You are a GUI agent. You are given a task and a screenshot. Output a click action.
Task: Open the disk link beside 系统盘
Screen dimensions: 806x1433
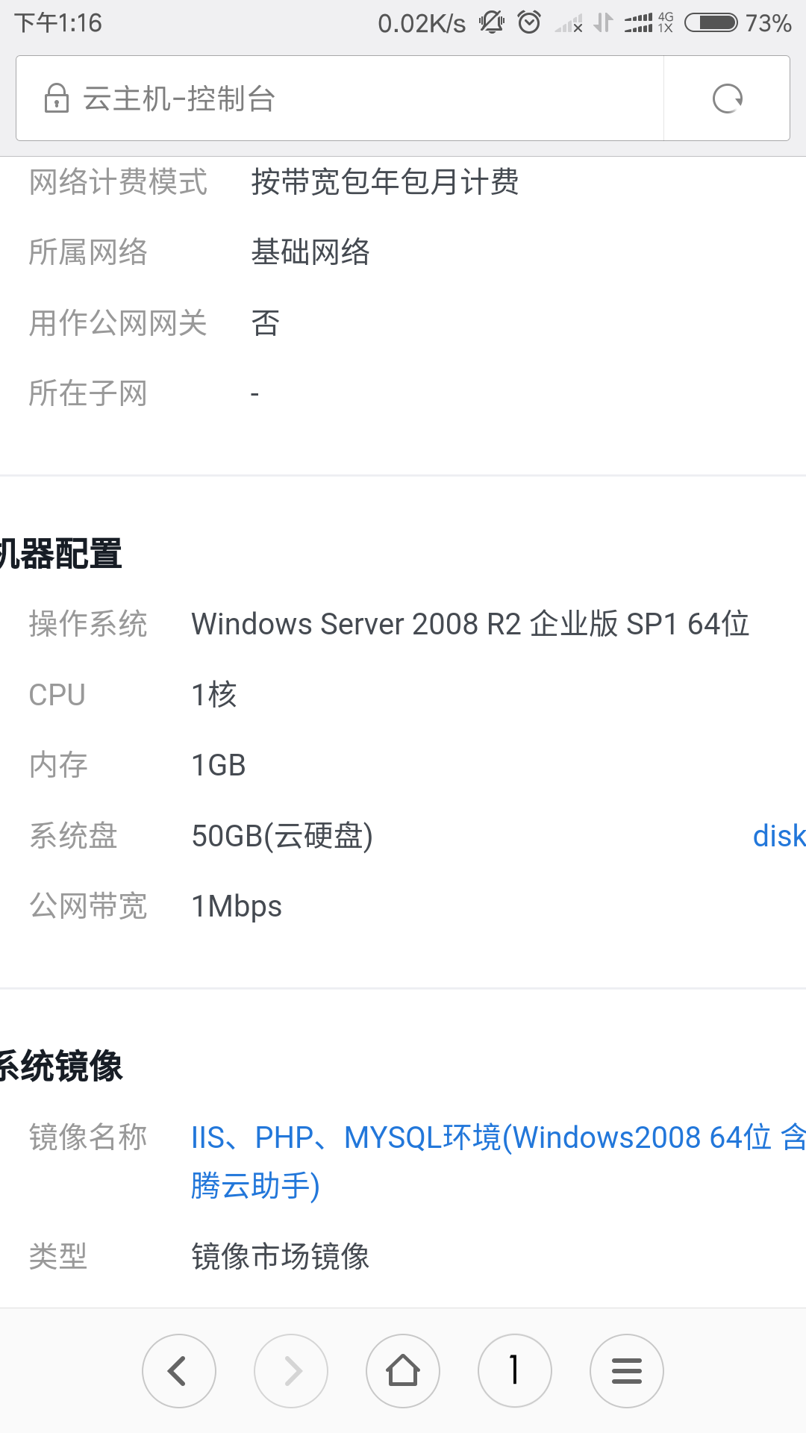tap(779, 836)
